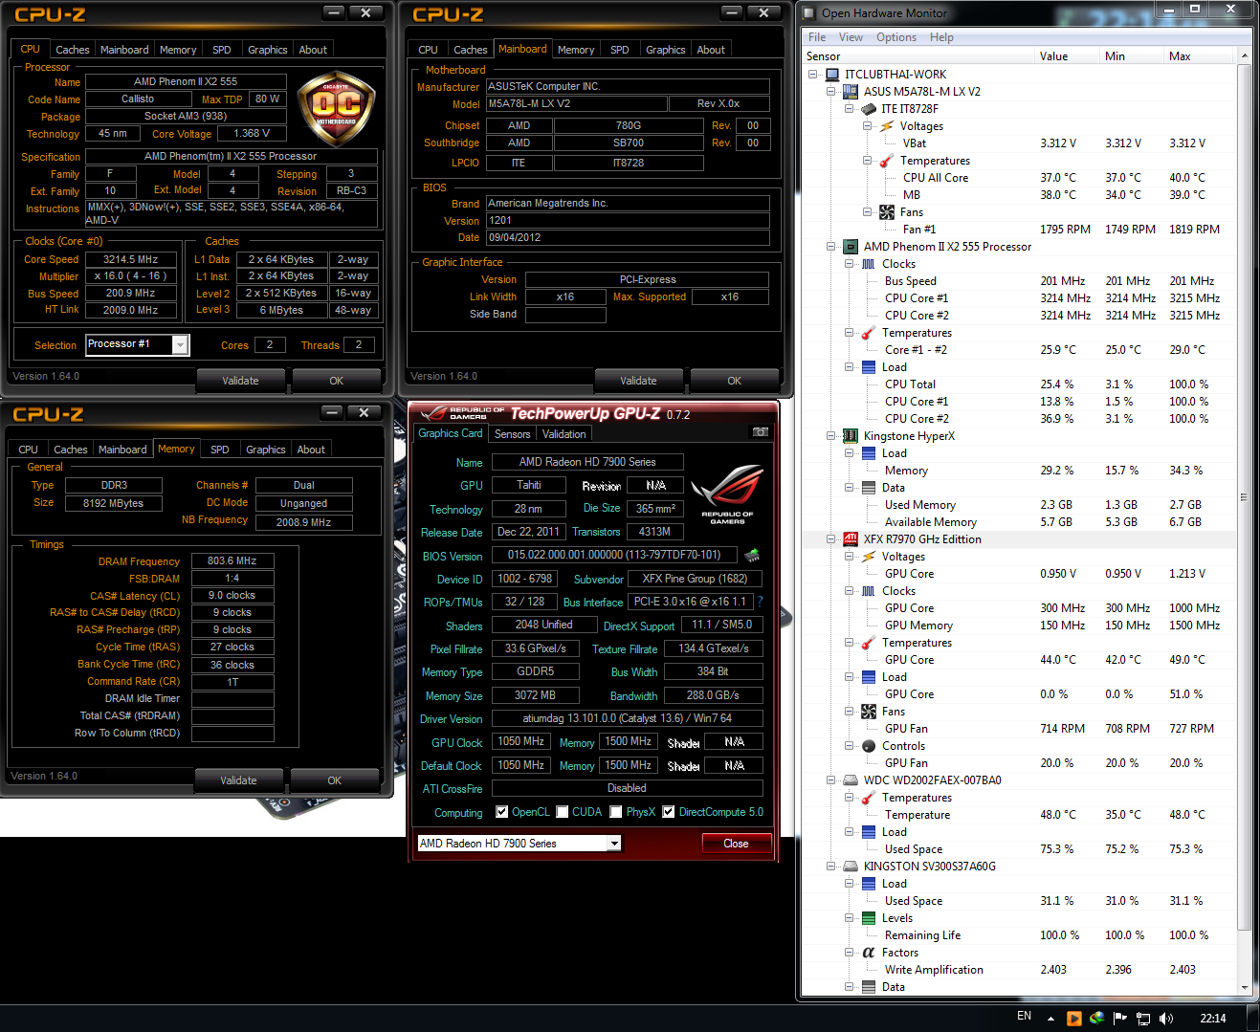Screen dimensions: 1260x1032
Task: Open the Processor #1 selection dropdown
Action: point(180,344)
